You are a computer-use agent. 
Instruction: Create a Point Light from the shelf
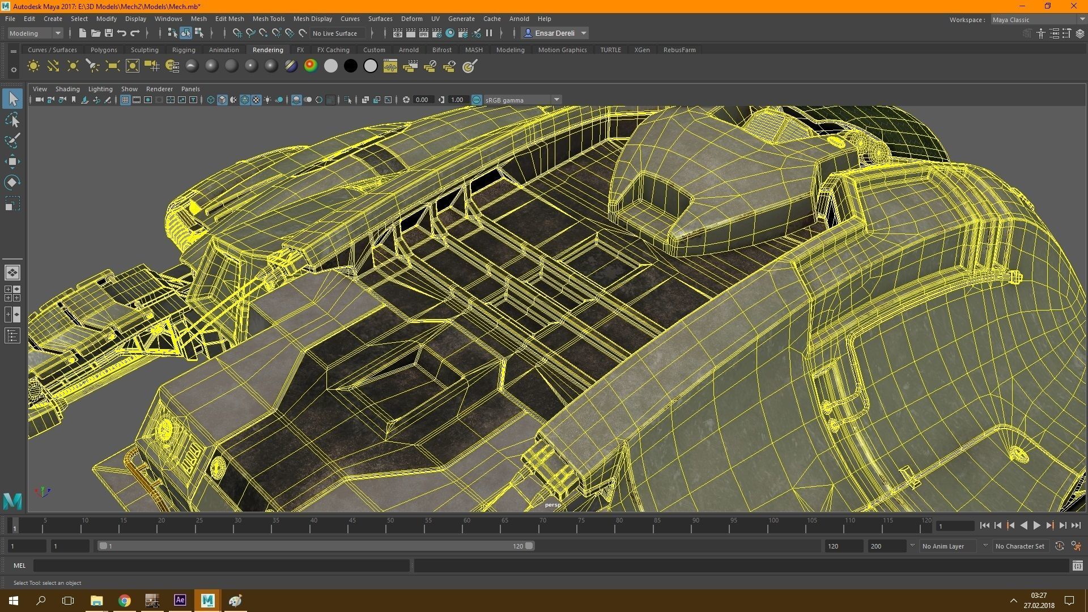[73, 67]
